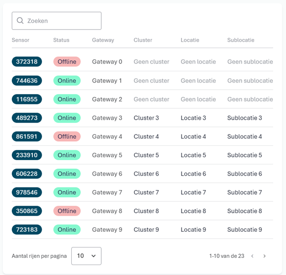Go to the previous page arrow

[252, 256]
